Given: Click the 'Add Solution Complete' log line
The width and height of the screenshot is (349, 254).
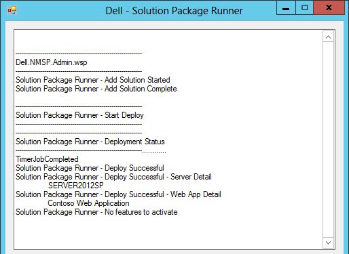Looking at the screenshot, I should [x=96, y=89].
